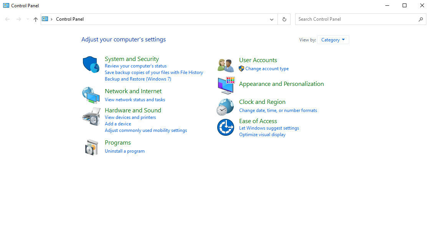Click the forward navigation arrow
431x242 pixels.
pos(18,19)
